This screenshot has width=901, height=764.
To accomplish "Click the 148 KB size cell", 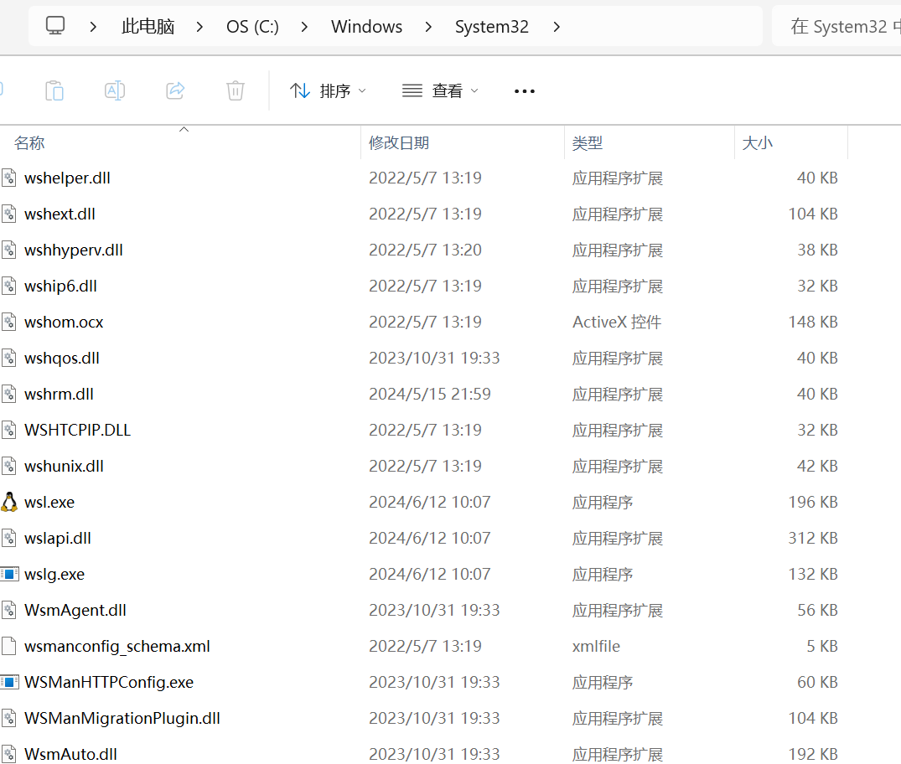I will [x=813, y=323].
